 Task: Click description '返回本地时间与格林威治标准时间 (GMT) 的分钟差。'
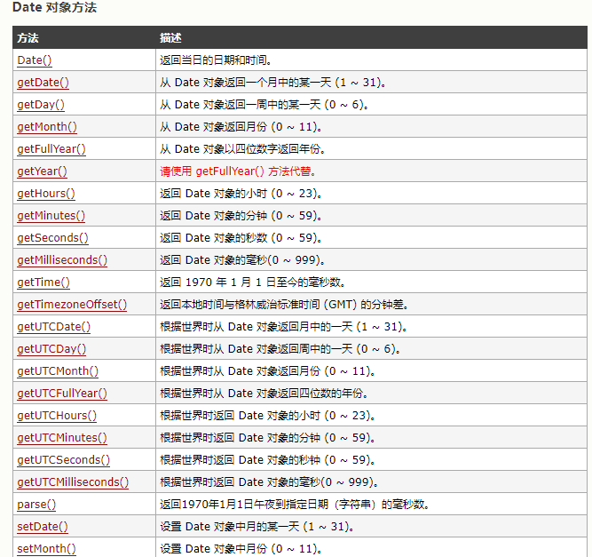[284, 305]
